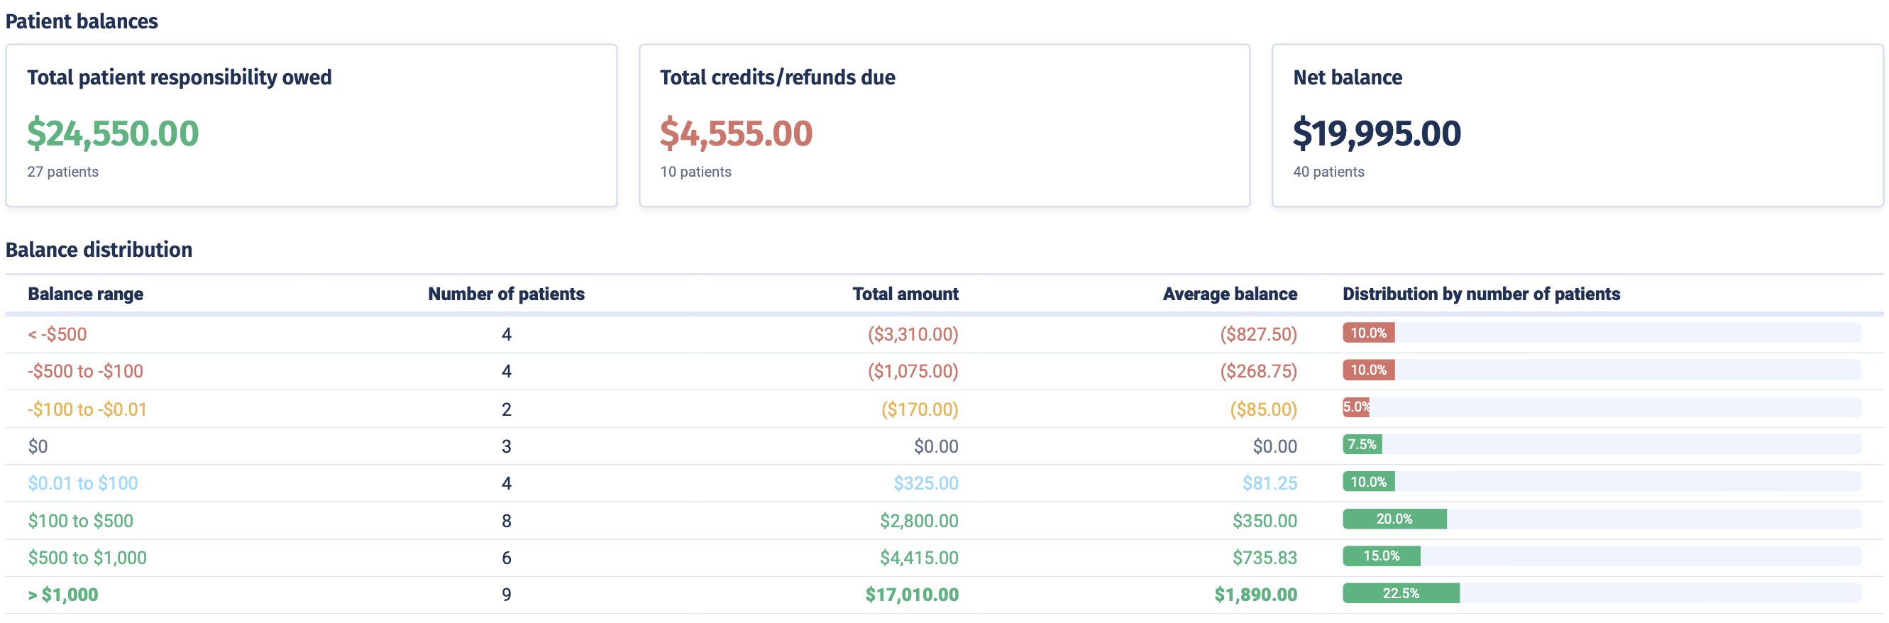
Task: Click the $735.83 average balance cell
Action: click(1265, 558)
